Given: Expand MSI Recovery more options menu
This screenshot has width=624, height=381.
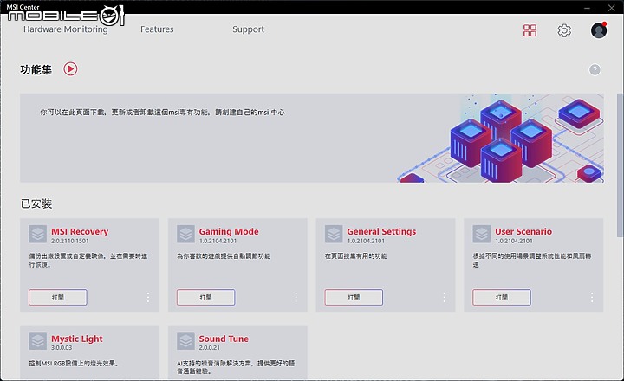Looking at the screenshot, I should point(148,297).
